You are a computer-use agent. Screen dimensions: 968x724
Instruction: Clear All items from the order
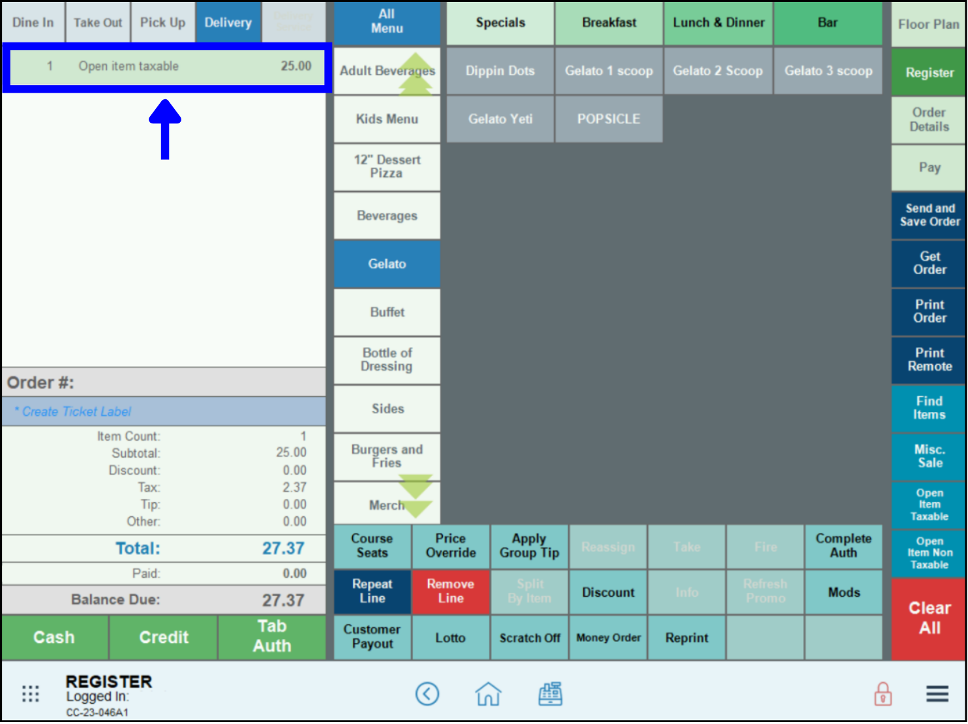[928, 618]
